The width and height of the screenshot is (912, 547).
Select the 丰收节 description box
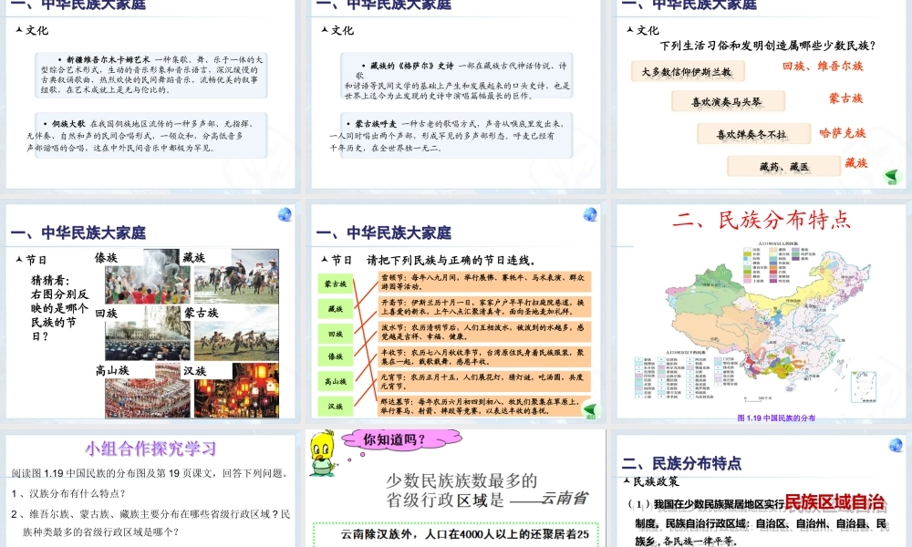pyautogui.click(x=484, y=356)
